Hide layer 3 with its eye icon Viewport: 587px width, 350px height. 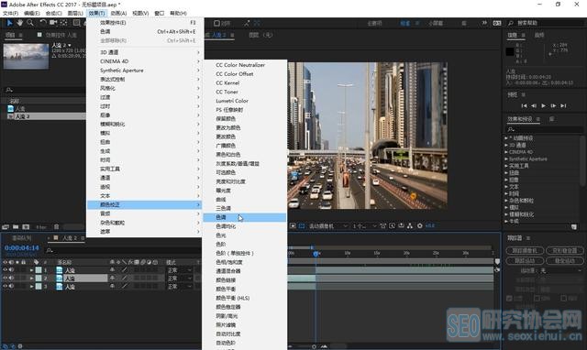click(x=6, y=287)
